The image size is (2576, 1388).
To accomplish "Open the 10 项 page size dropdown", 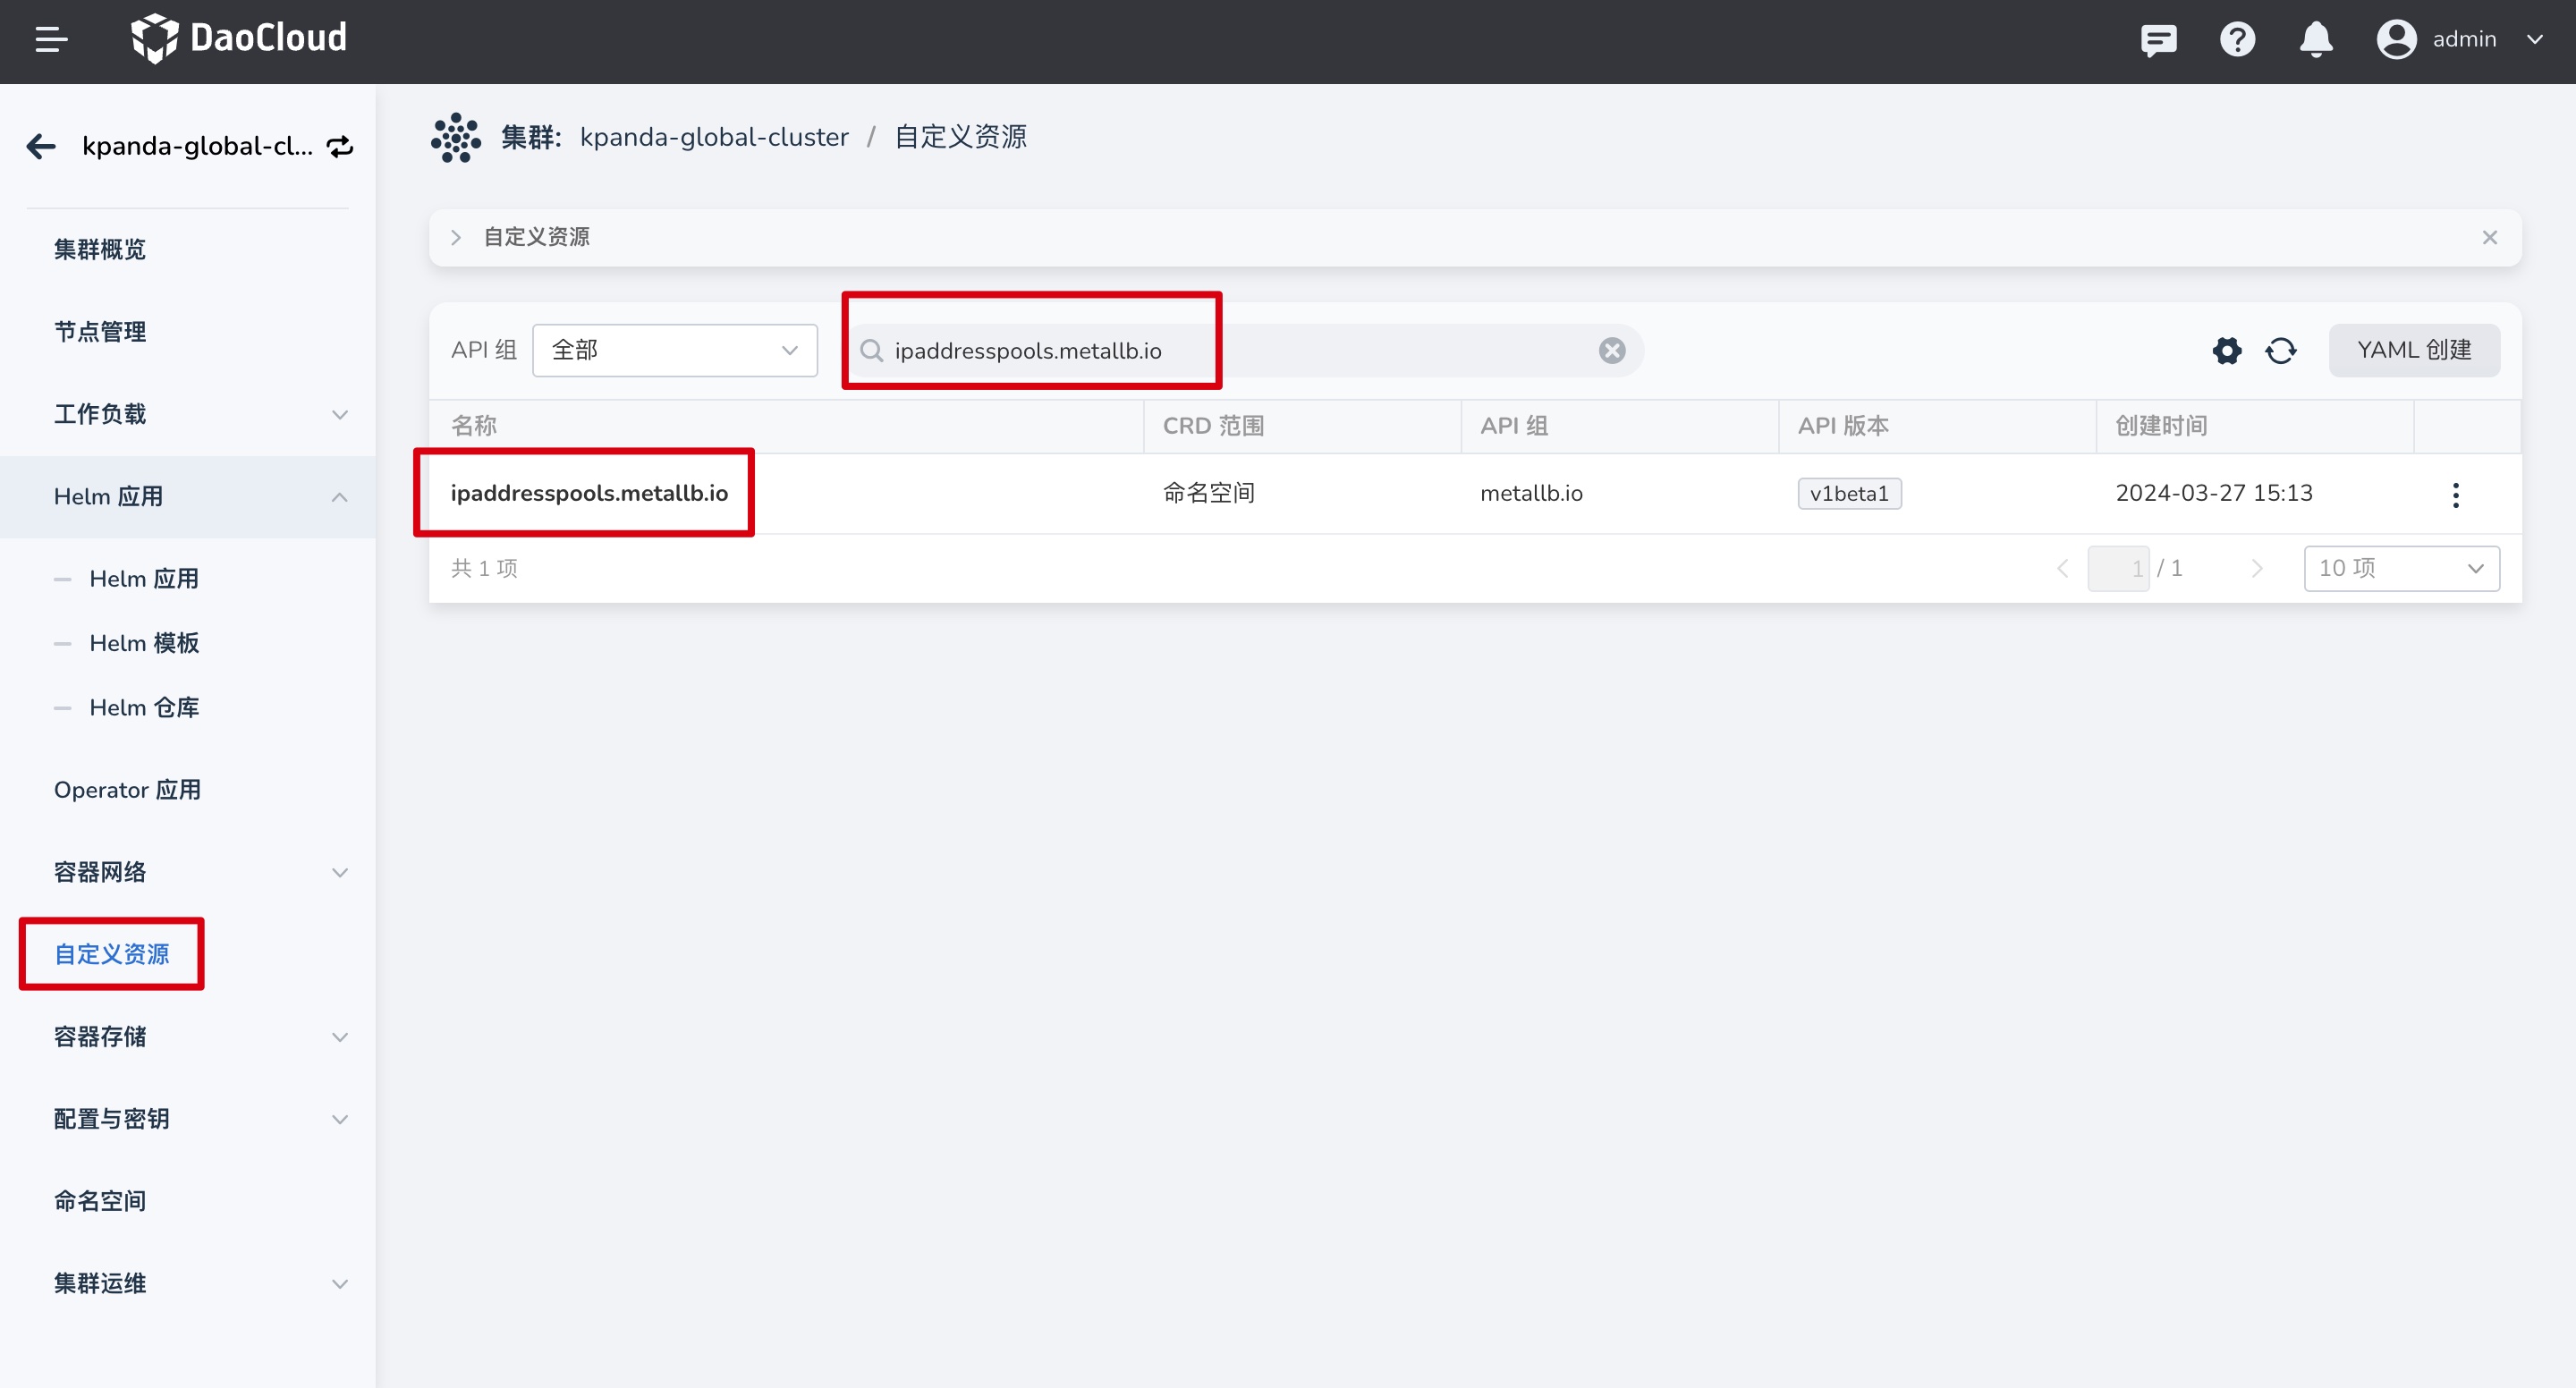I will (x=2401, y=569).
